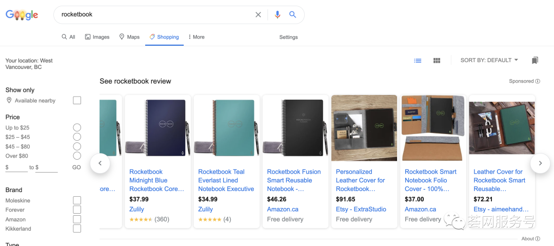Open the Maps search tab
Image resolution: width=554 pixels, height=246 pixels.
tap(129, 37)
